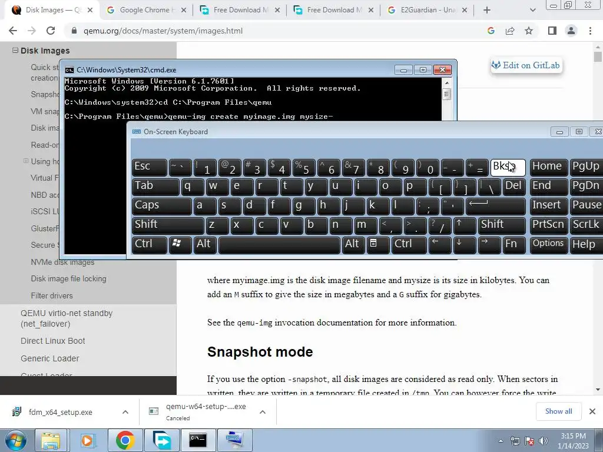
Task: Open Generic Loader sidebar link
Action: pyautogui.click(x=50, y=358)
